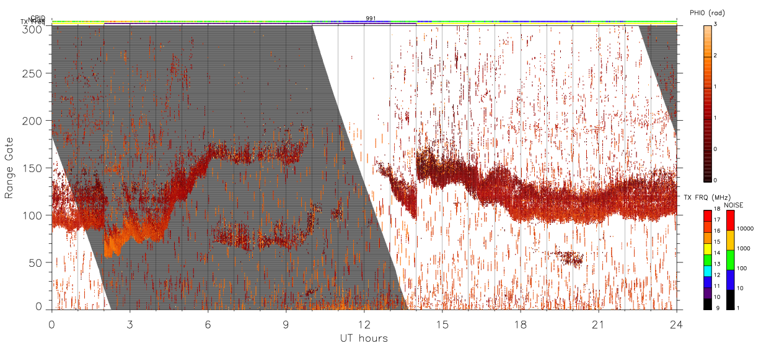Select the green 13-14 MHz TX FRQ swatch
This screenshot has width=761, height=351.
[707, 259]
